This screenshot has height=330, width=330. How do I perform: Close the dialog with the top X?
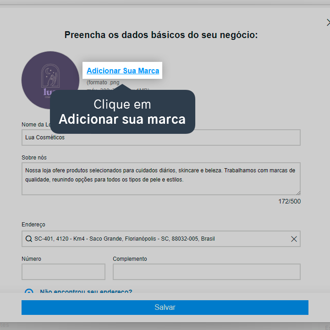(328, 22)
